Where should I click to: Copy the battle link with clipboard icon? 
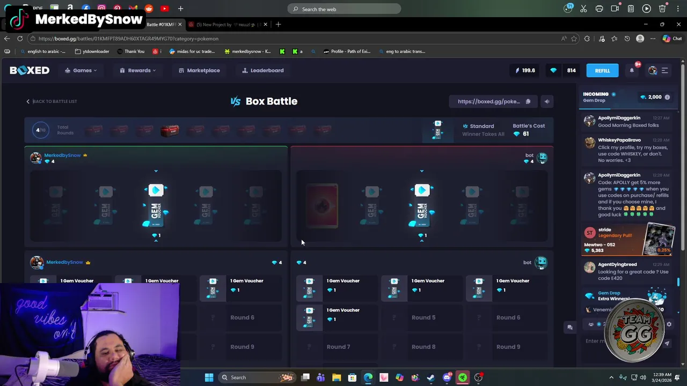[x=528, y=101]
